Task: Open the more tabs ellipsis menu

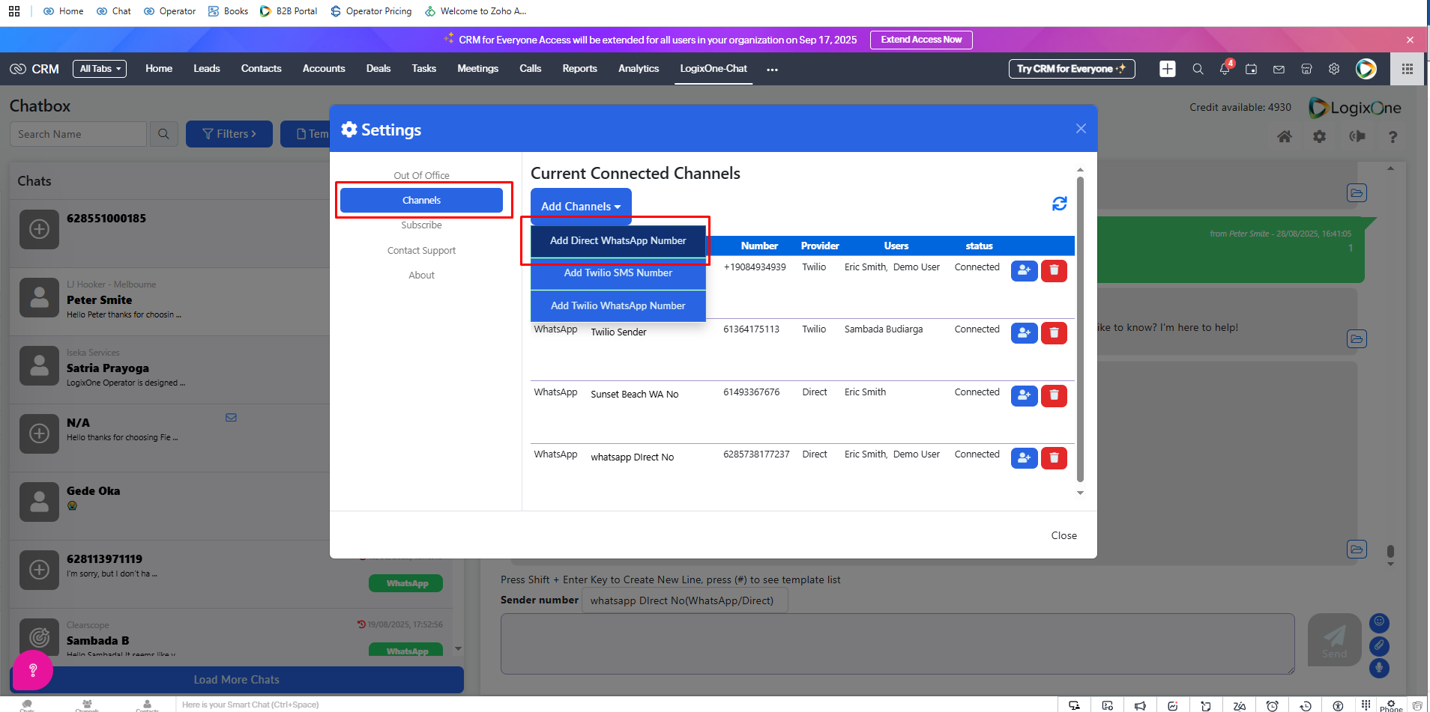Action: click(772, 69)
